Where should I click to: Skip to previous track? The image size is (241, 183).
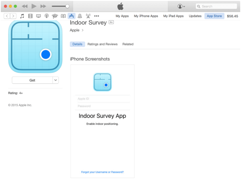[25, 6]
